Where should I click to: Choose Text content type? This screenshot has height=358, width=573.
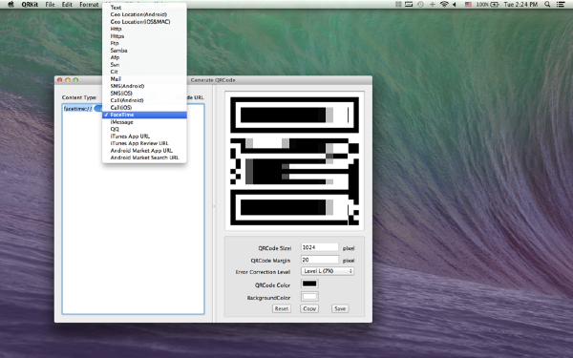(144, 8)
